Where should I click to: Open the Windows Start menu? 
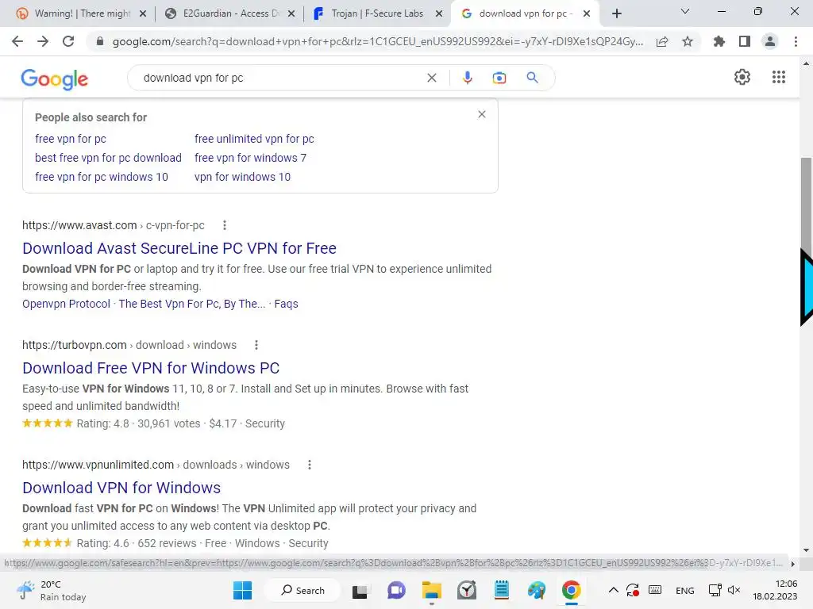pos(243,590)
